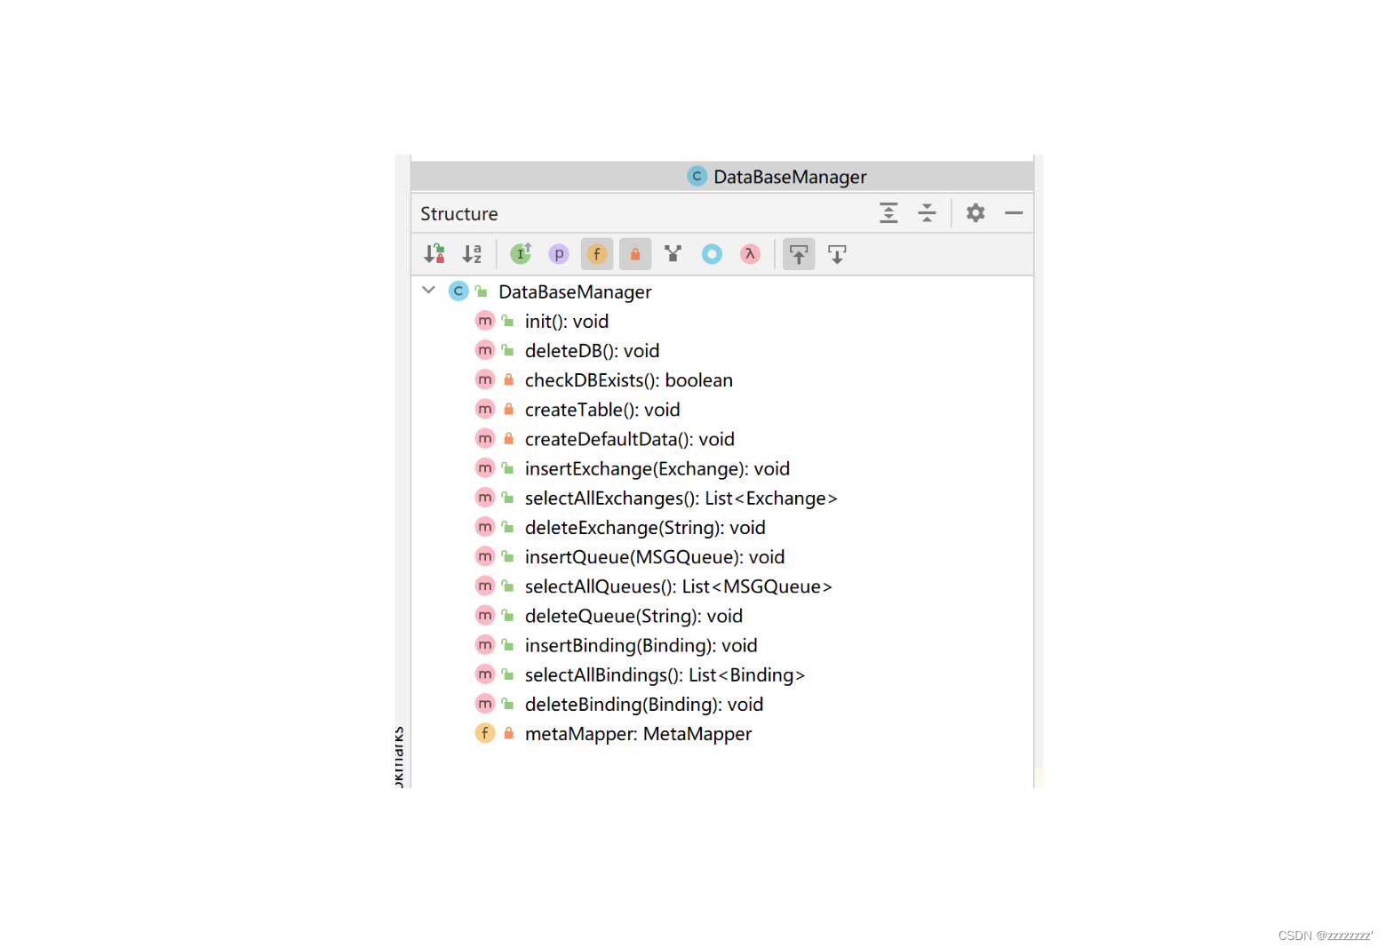Toggle show lambdas filter

point(750,254)
